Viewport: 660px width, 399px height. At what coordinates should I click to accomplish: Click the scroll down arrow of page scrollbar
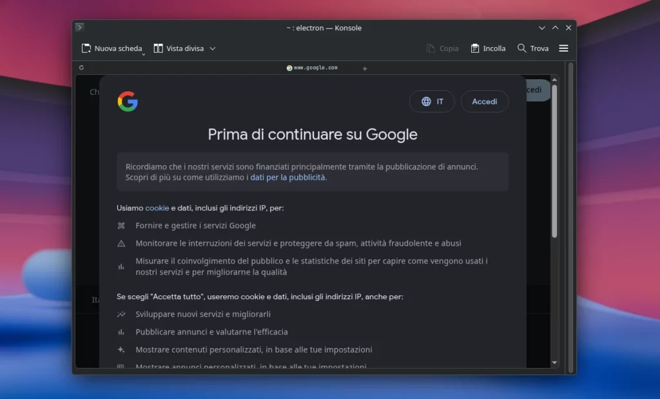click(x=554, y=362)
